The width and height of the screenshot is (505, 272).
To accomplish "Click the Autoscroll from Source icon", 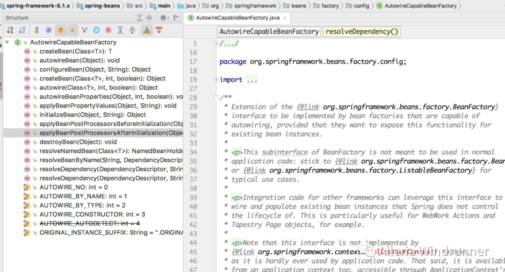I will 159,30.
